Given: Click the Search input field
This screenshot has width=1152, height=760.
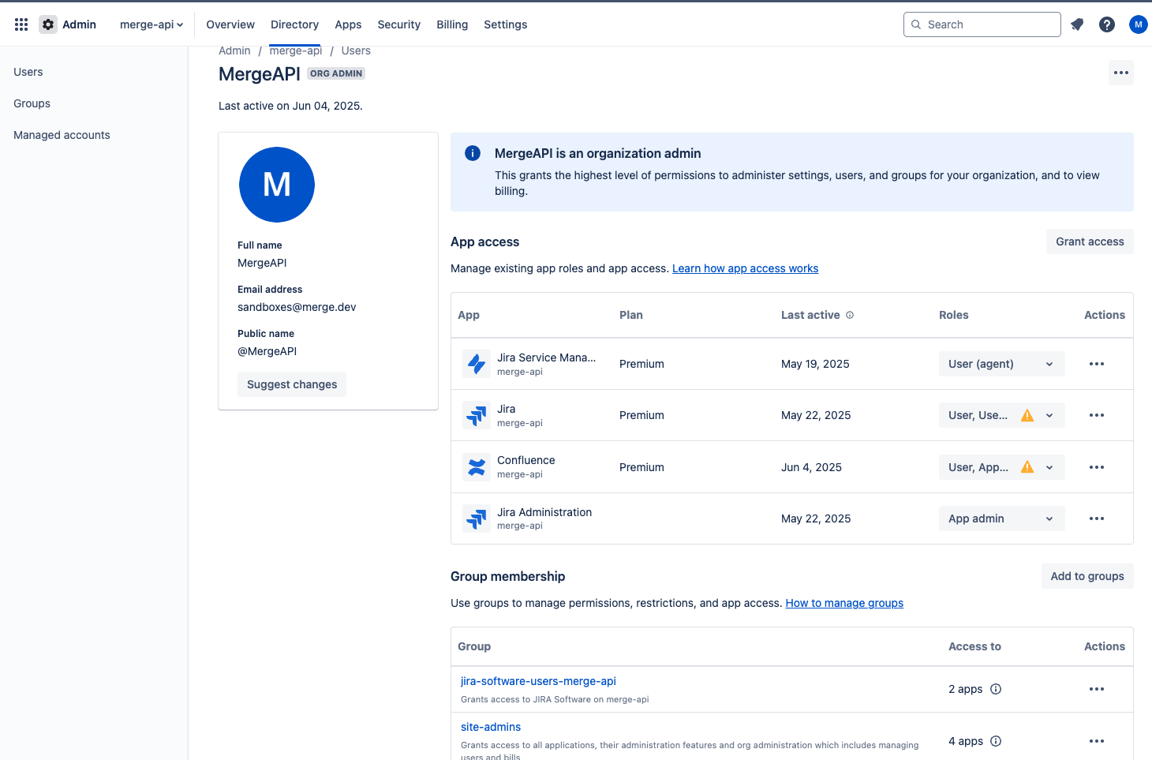Looking at the screenshot, I should (x=982, y=24).
